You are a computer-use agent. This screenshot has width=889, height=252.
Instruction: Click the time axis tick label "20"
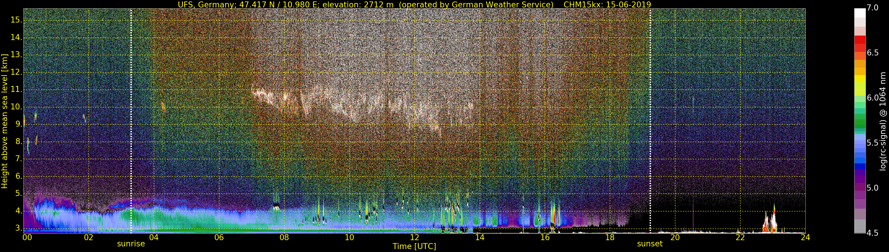[675, 237]
